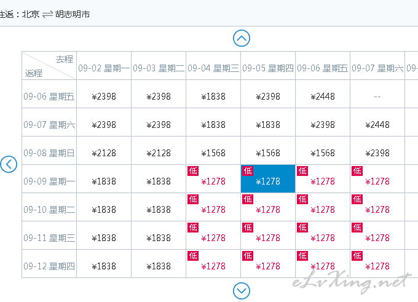Screen dimensions: 418x302
Task: Choose low ¥1278 fare departing 09-04 returning 09-09
Action: coord(213,179)
